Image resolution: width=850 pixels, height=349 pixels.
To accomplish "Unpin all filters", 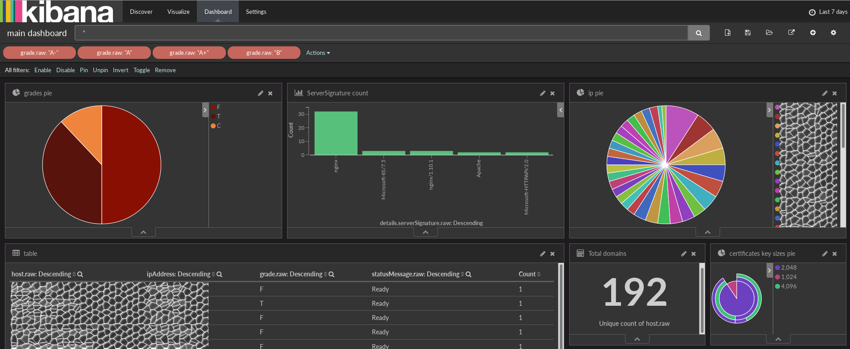I will [x=100, y=70].
